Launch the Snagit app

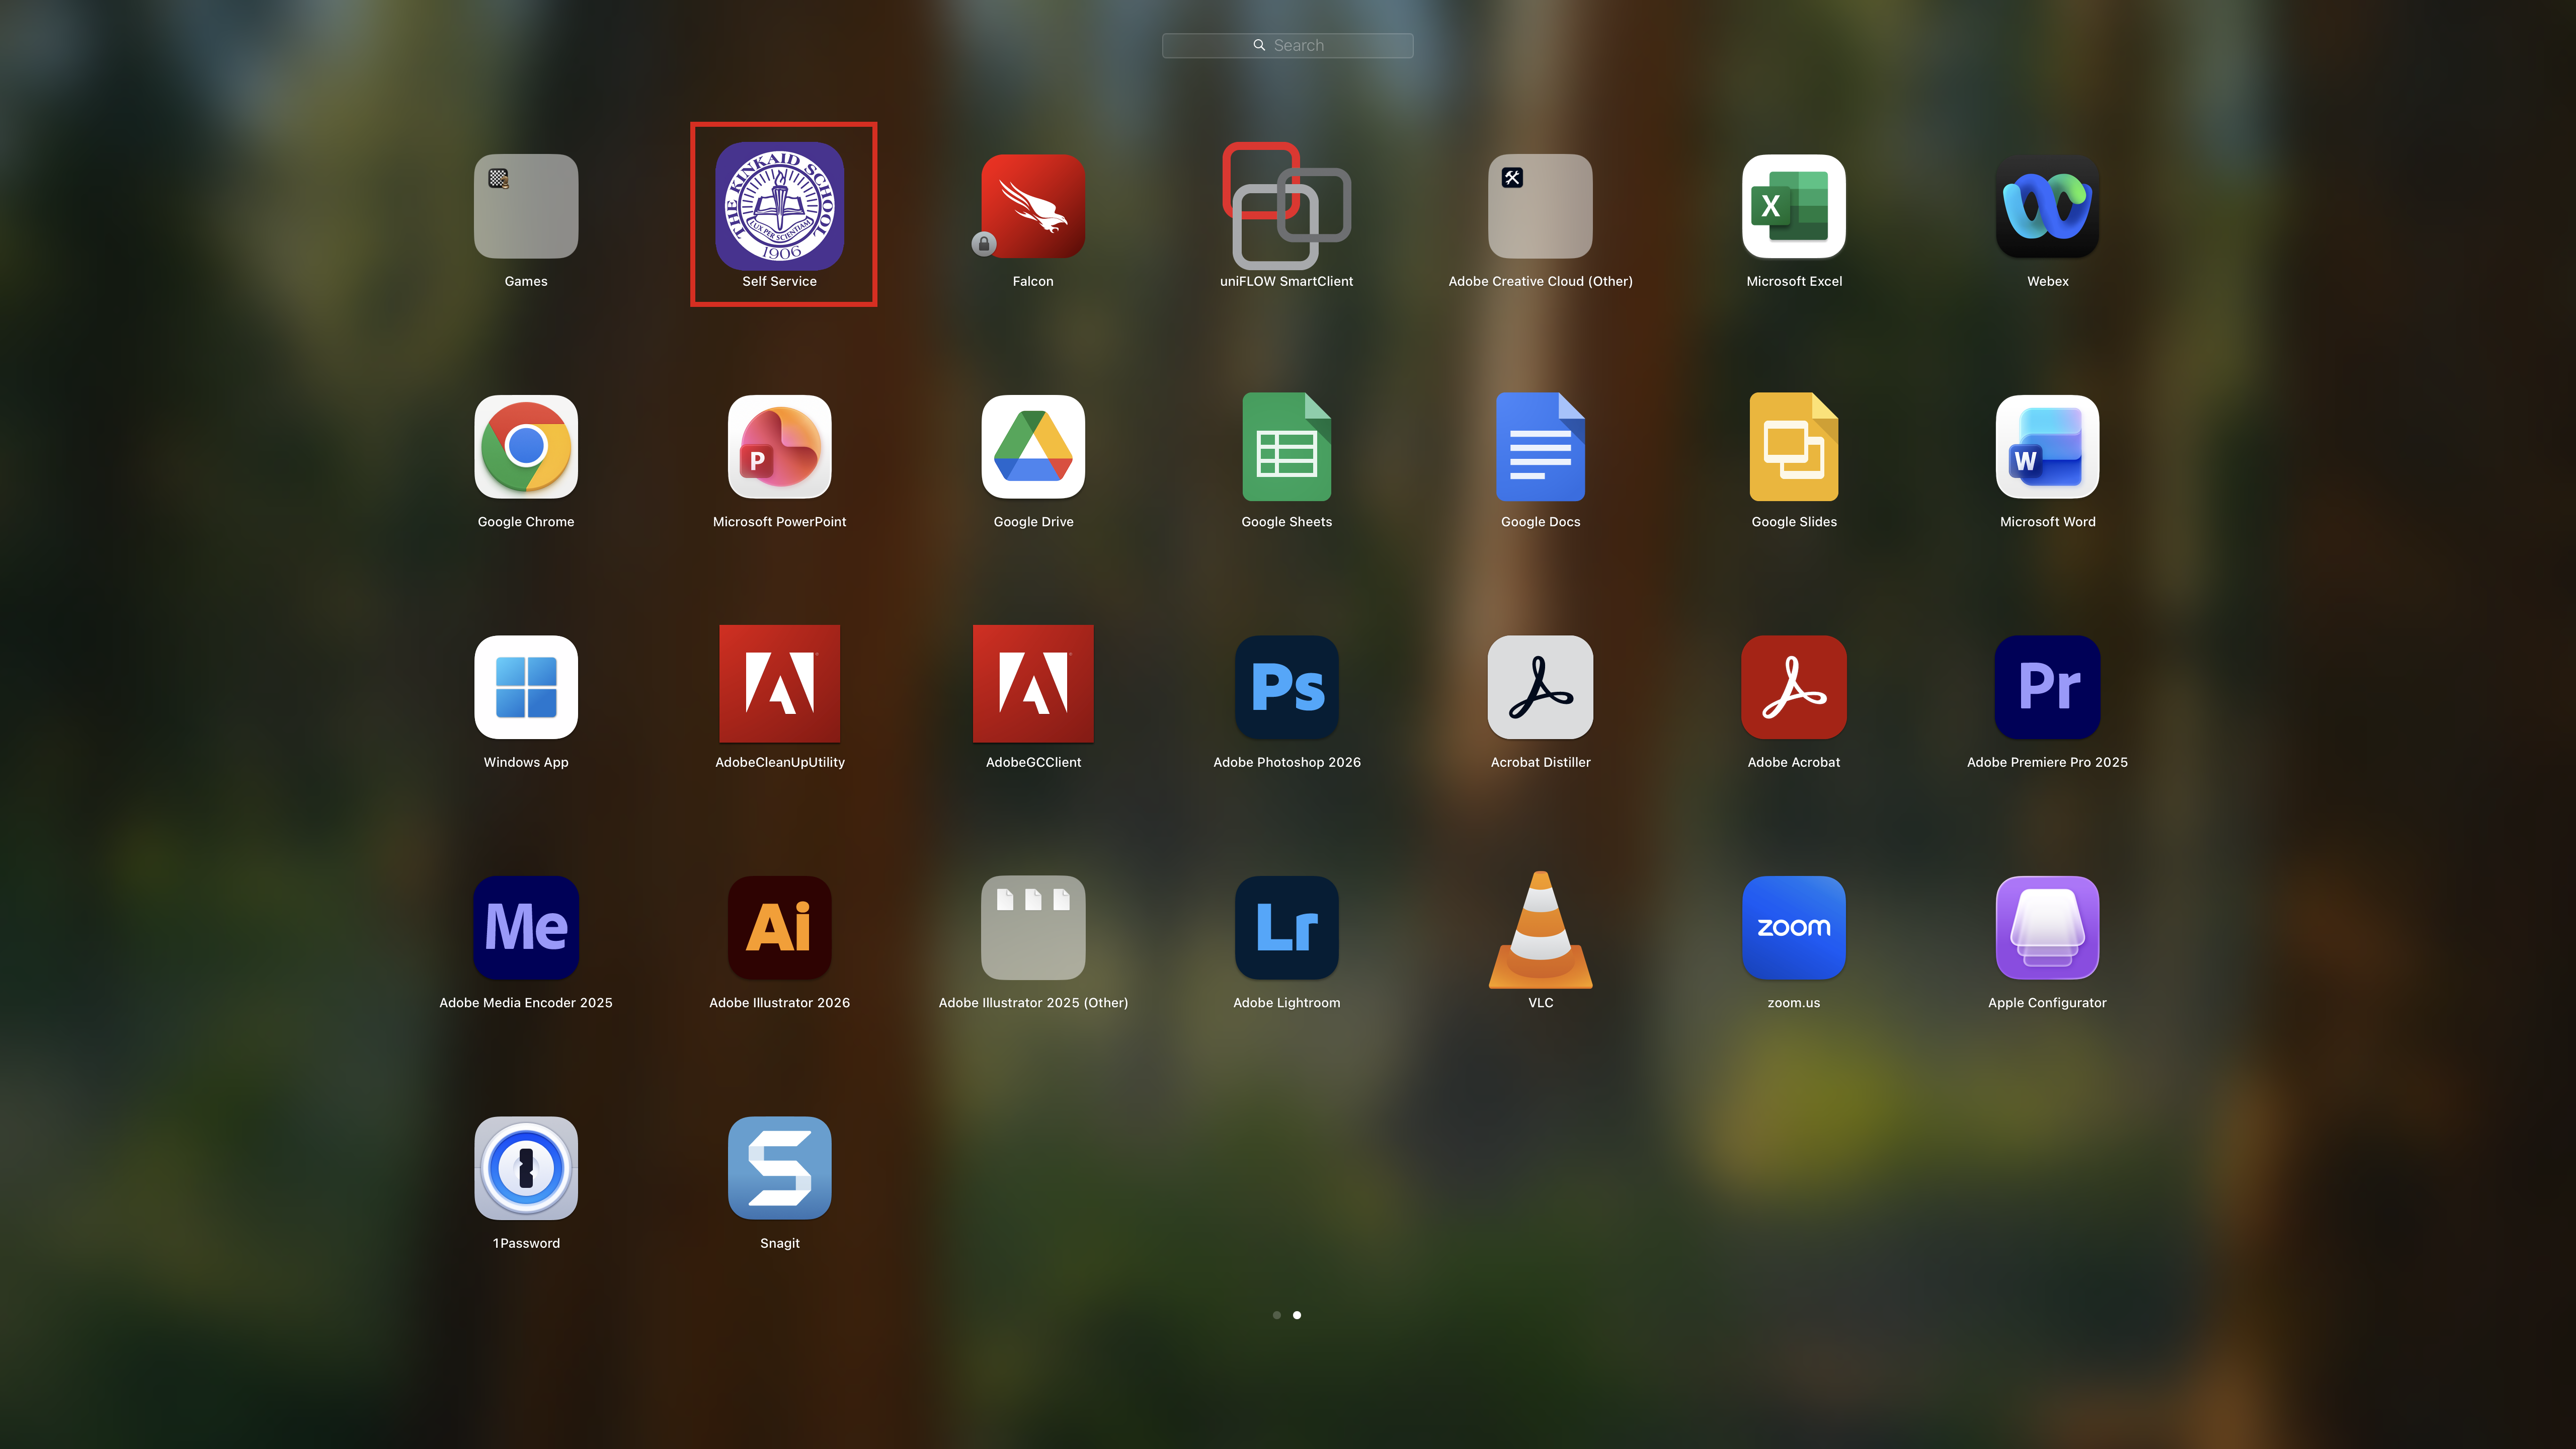pyautogui.click(x=779, y=1168)
